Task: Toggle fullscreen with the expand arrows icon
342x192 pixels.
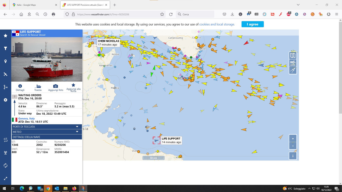Action: (x=5, y=178)
